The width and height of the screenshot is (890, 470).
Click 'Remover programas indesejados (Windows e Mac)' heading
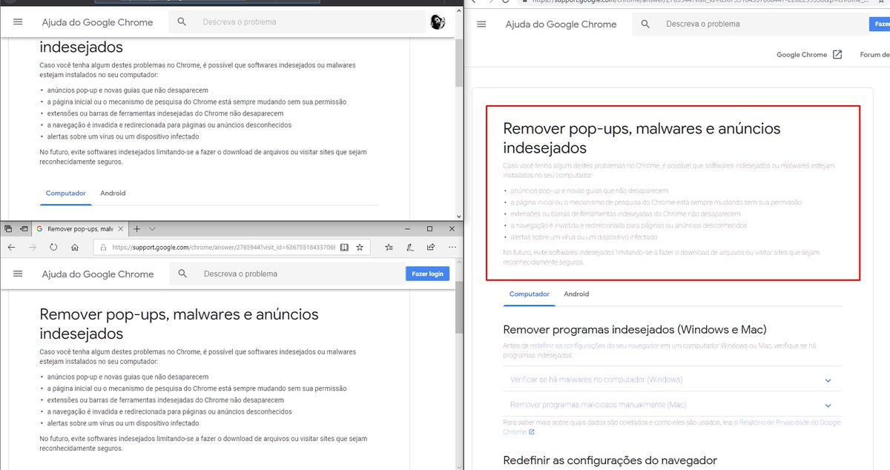point(635,329)
